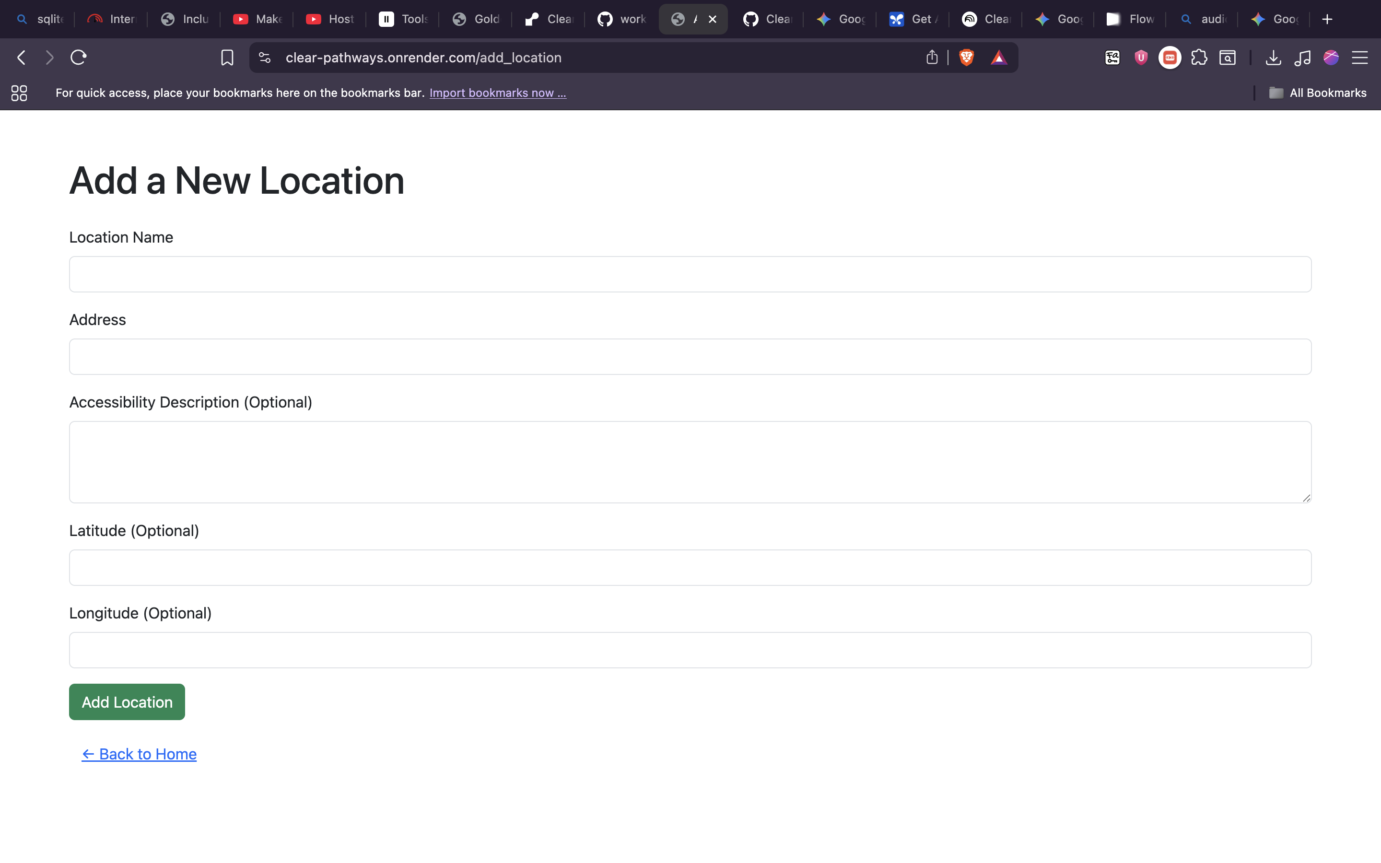Click the Brave Shields lion icon
This screenshot has height=863, width=1381.
point(966,58)
